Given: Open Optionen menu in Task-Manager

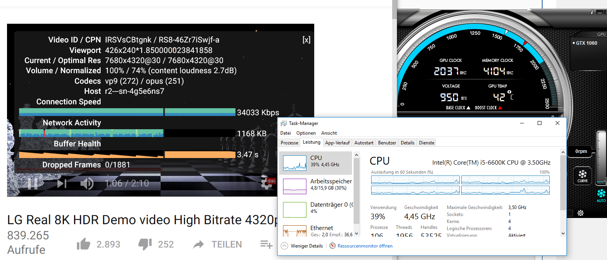Looking at the screenshot, I should 306,133.
